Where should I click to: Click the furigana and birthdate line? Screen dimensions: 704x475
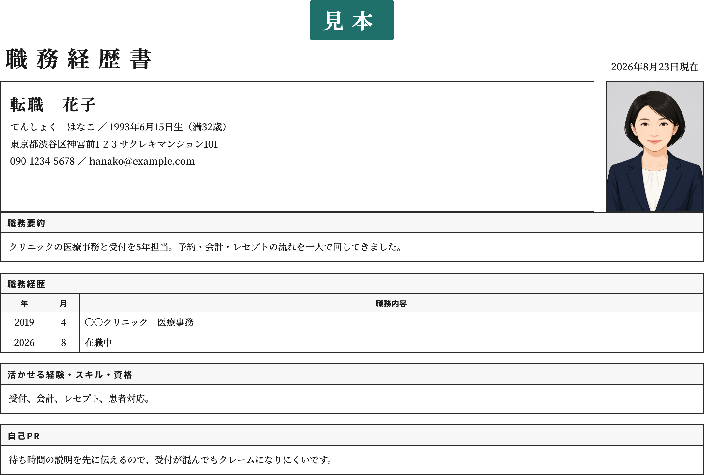(x=118, y=127)
